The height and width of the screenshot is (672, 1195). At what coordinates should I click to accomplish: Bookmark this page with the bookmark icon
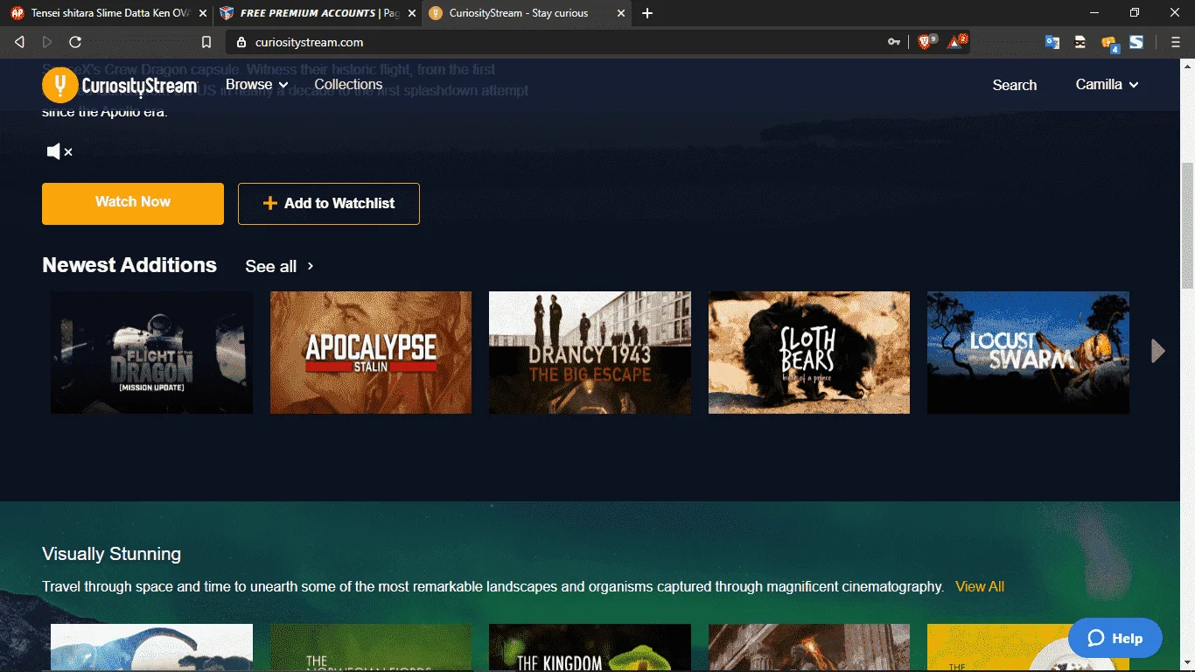(x=206, y=42)
